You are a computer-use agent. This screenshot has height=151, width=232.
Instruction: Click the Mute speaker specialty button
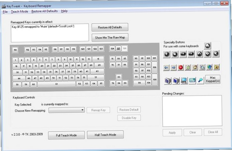(216, 54)
